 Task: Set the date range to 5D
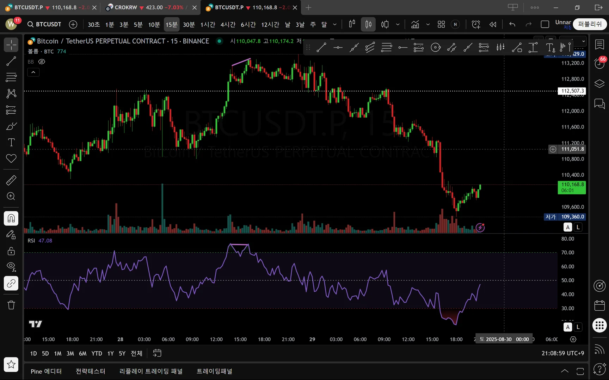click(45, 353)
